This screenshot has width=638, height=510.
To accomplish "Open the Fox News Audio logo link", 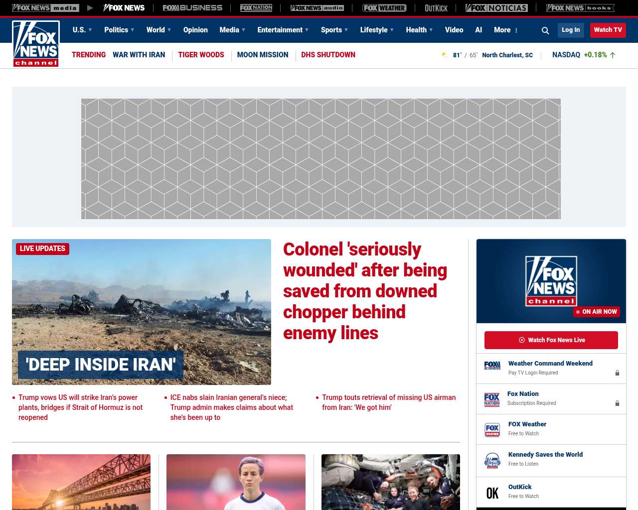I will point(317,8).
